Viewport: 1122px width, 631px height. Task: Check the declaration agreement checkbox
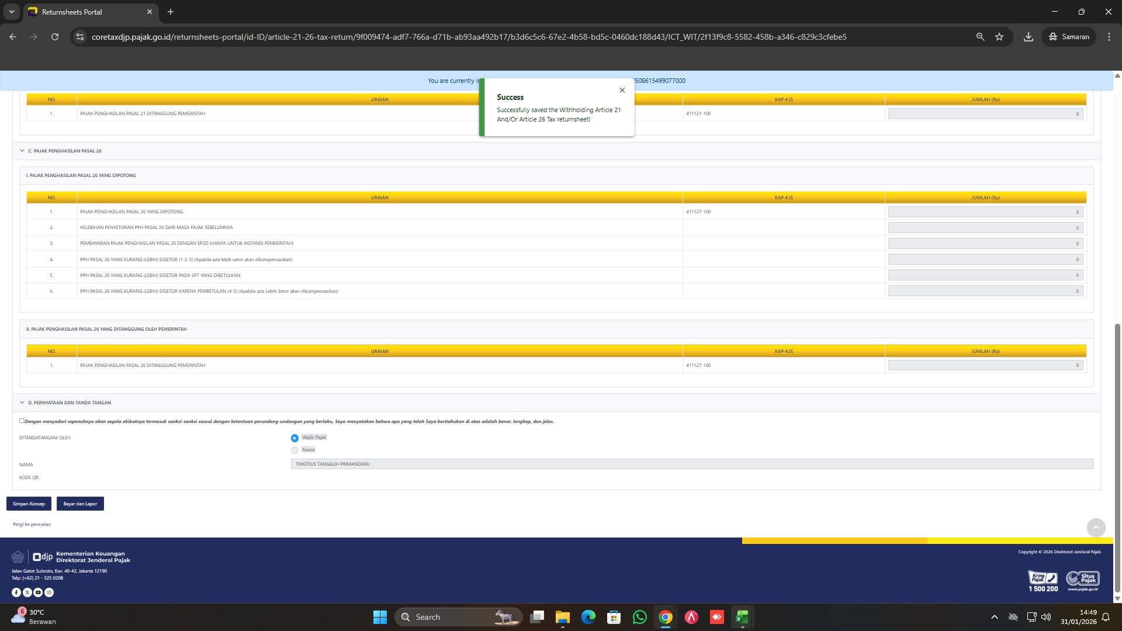point(22,421)
